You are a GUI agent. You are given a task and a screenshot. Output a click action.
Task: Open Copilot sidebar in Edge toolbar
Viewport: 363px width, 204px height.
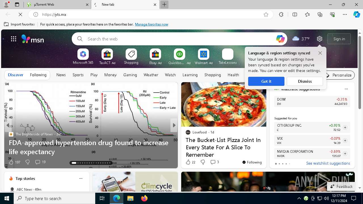357,14
